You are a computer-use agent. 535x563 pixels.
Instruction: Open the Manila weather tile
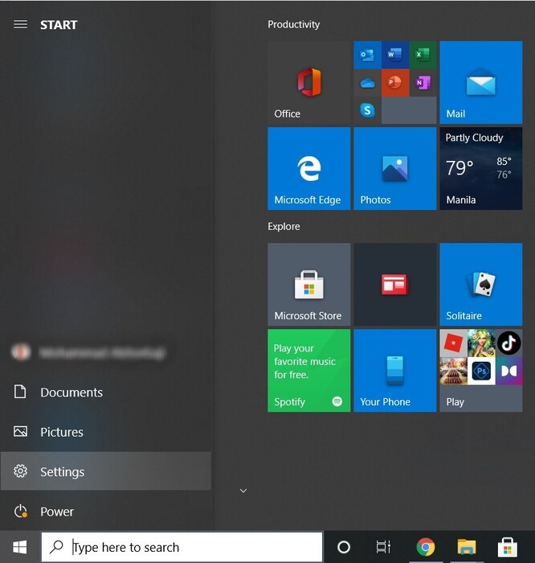pyautogui.click(x=481, y=168)
